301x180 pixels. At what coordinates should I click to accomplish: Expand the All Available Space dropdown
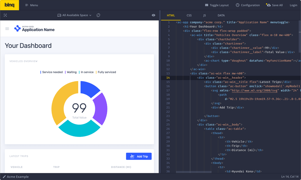click(74, 15)
